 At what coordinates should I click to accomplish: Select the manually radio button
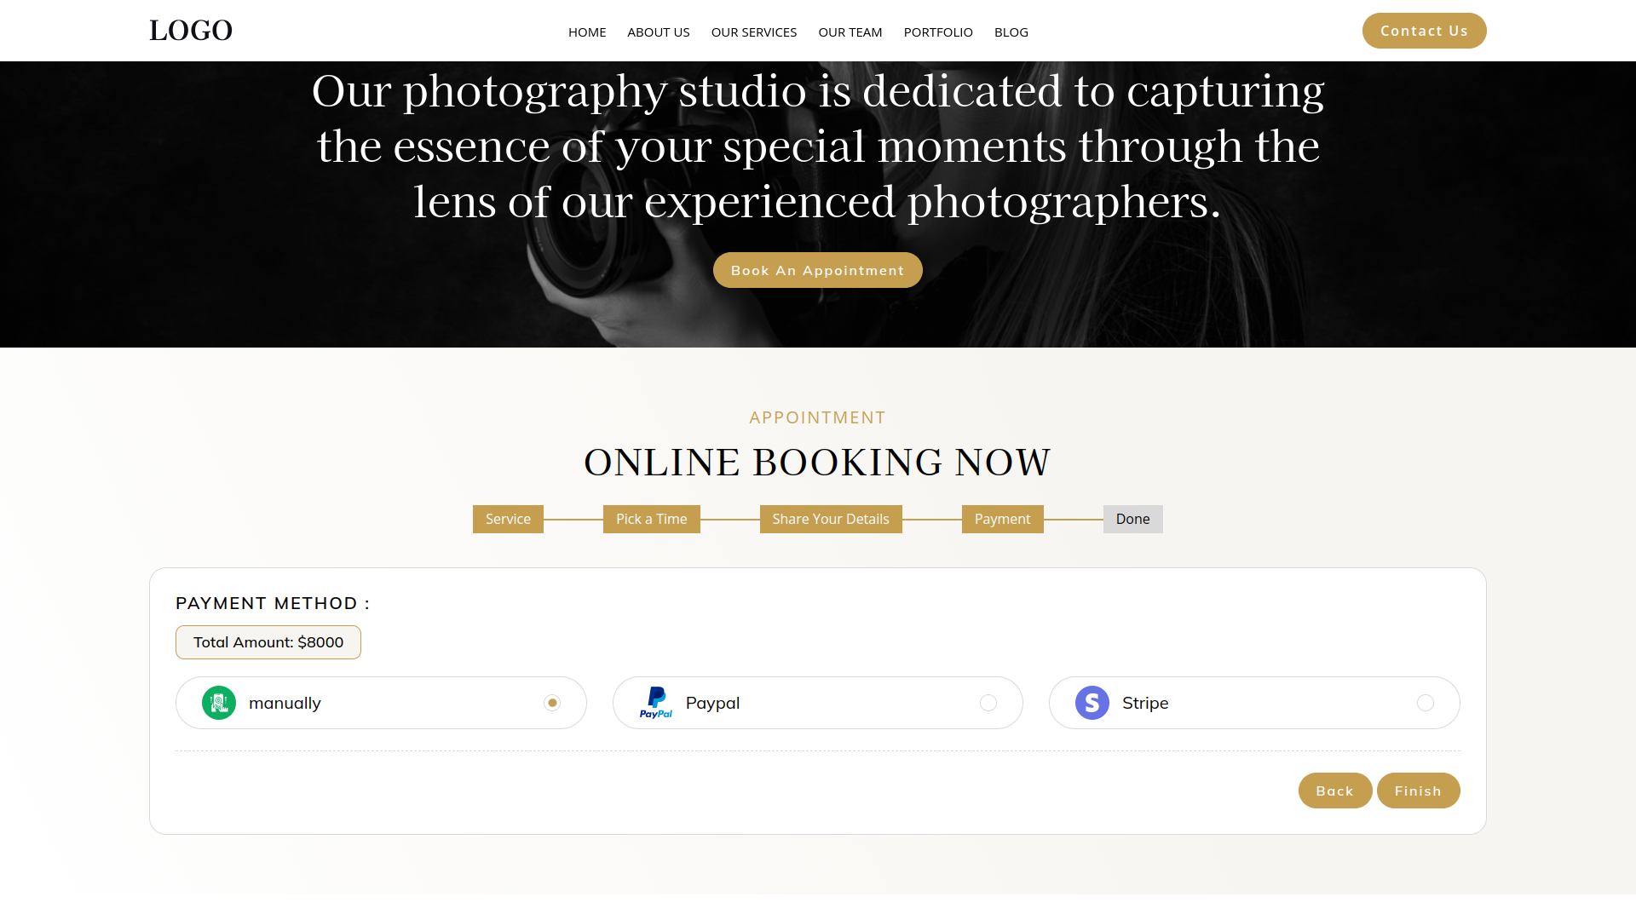pyautogui.click(x=552, y=703)
